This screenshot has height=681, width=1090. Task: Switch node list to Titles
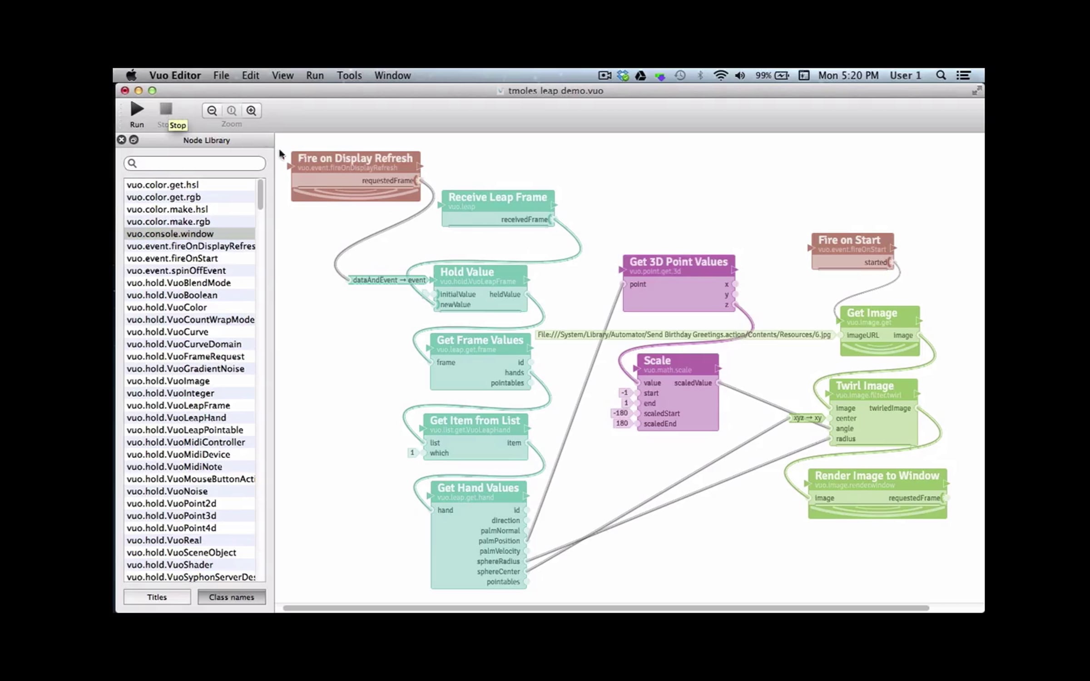[x=157, y=597]
